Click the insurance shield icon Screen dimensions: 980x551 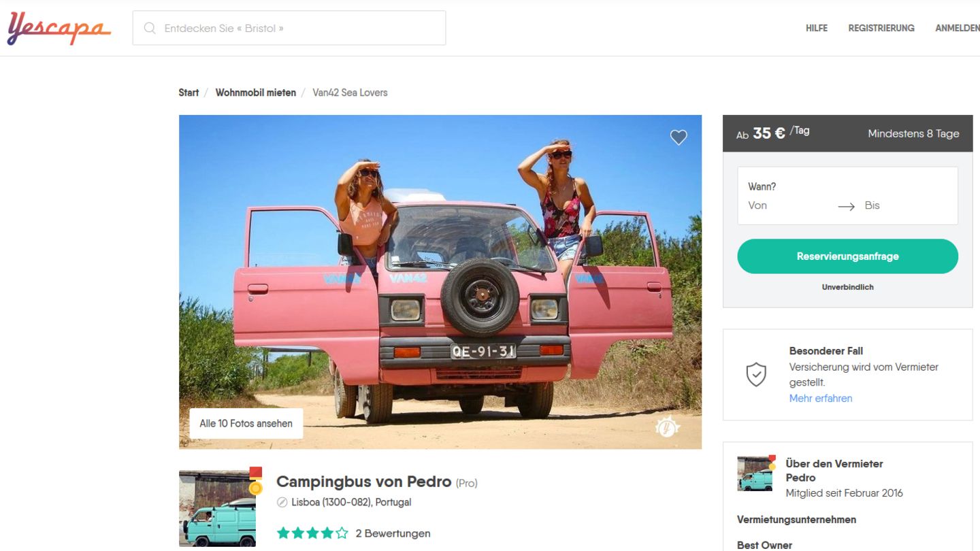(x=756, y=375)
